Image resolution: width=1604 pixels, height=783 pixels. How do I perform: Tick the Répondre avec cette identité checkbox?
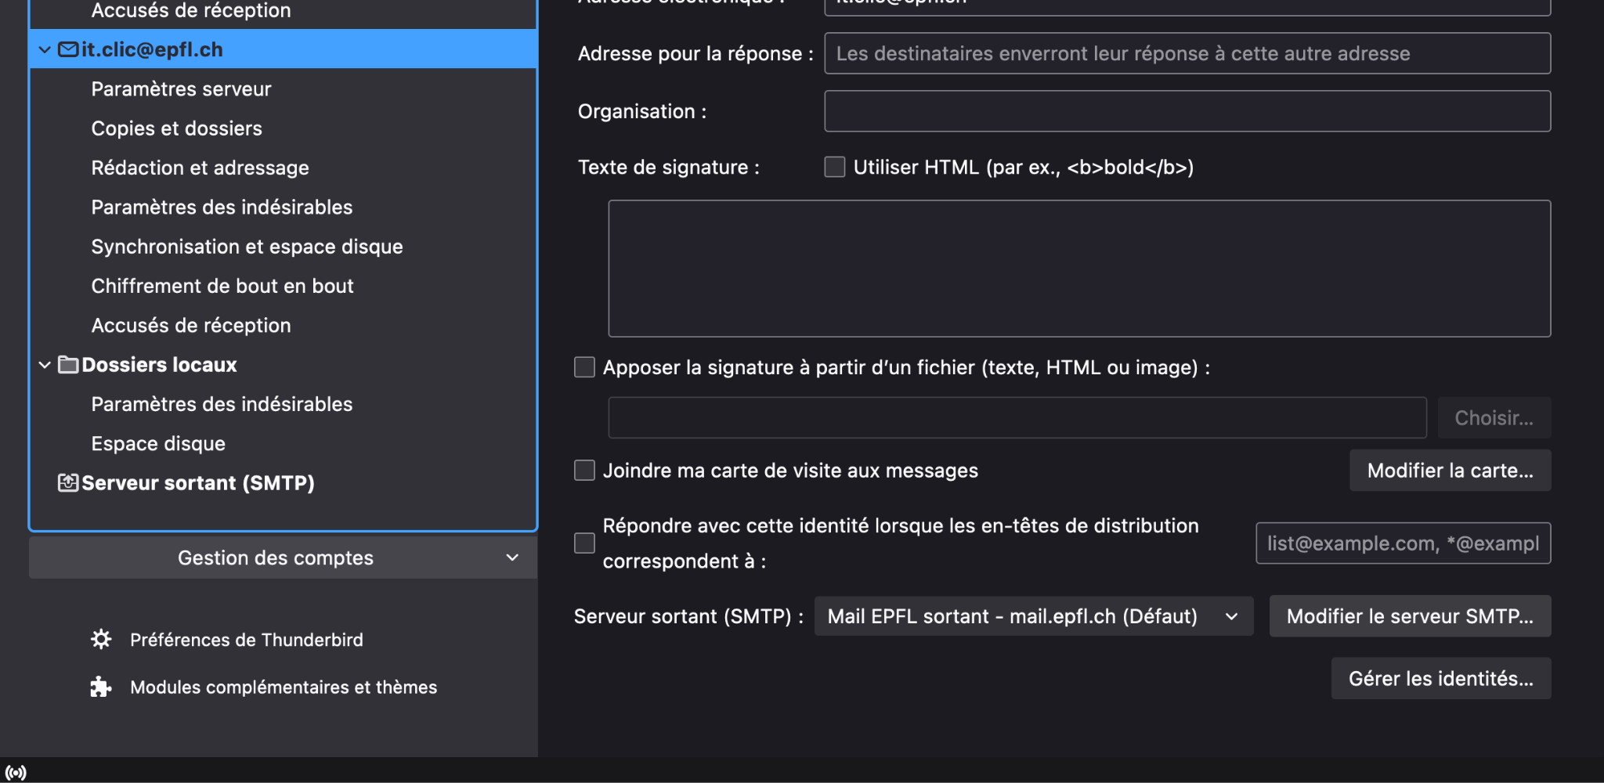point(584,543)
